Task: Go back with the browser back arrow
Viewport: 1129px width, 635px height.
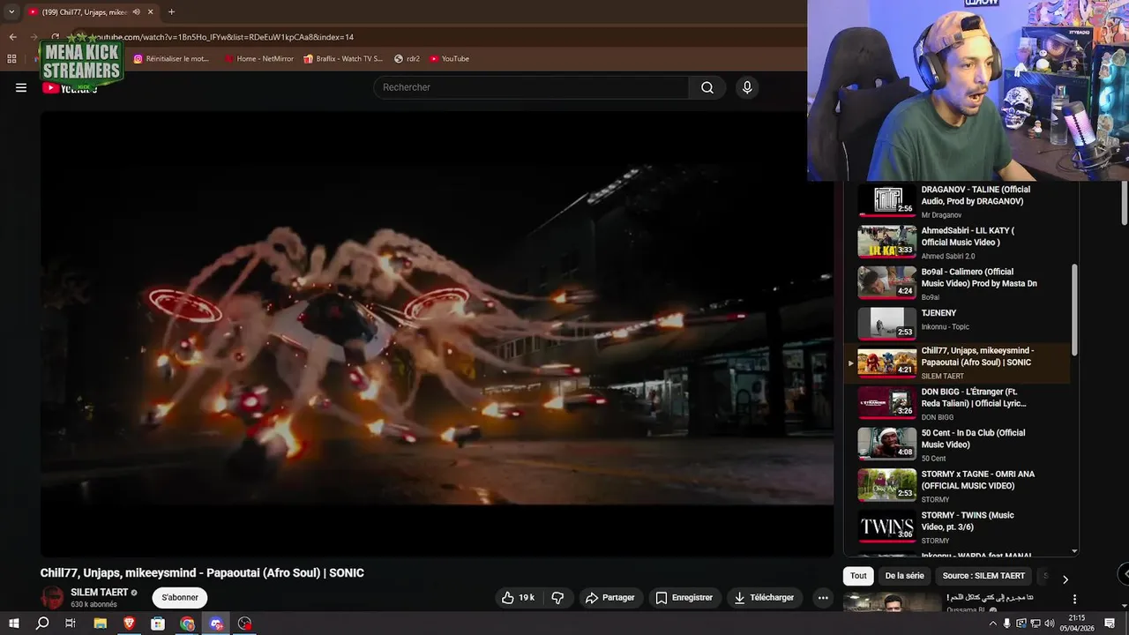Action: [12, 37]
